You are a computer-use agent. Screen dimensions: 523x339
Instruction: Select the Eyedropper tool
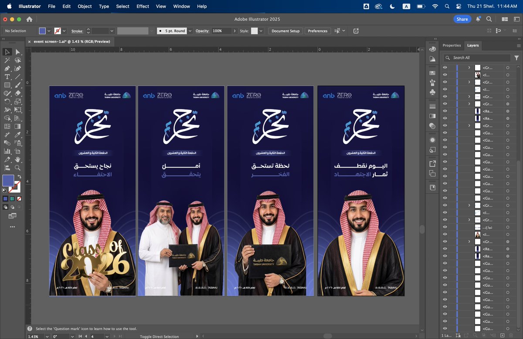pyautogui.click(x=18, y=135)
